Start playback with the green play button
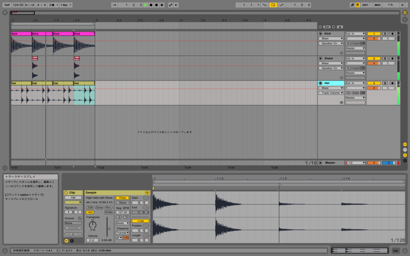Screen dimensions: 410x256 tap(146, 5)
